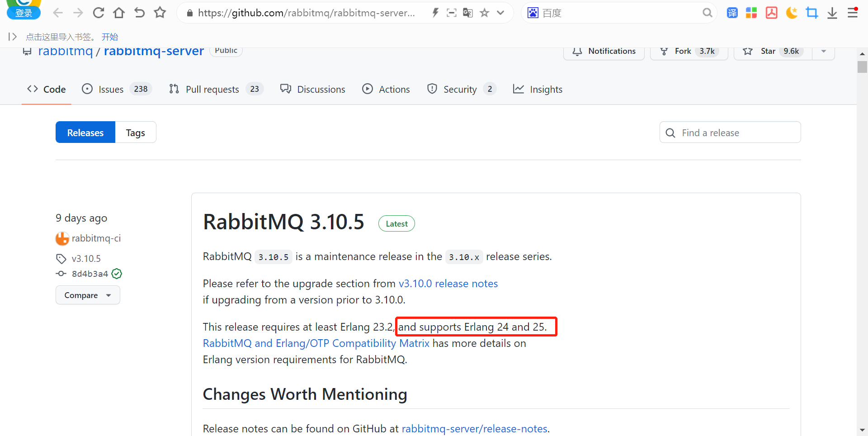Click the reader-mode frame icon in address bar
This screenshot has height=436, width=868.
(x=451, y=13)
